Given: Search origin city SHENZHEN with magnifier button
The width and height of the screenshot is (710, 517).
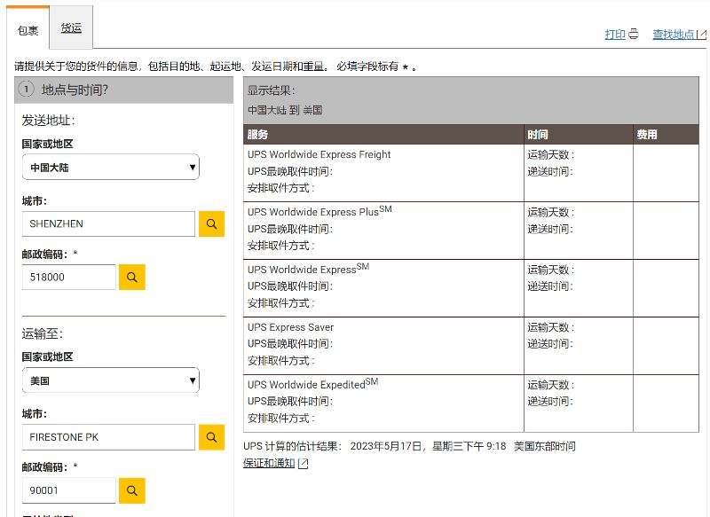Looking at the screenshot, I should [x=211, y=223].
